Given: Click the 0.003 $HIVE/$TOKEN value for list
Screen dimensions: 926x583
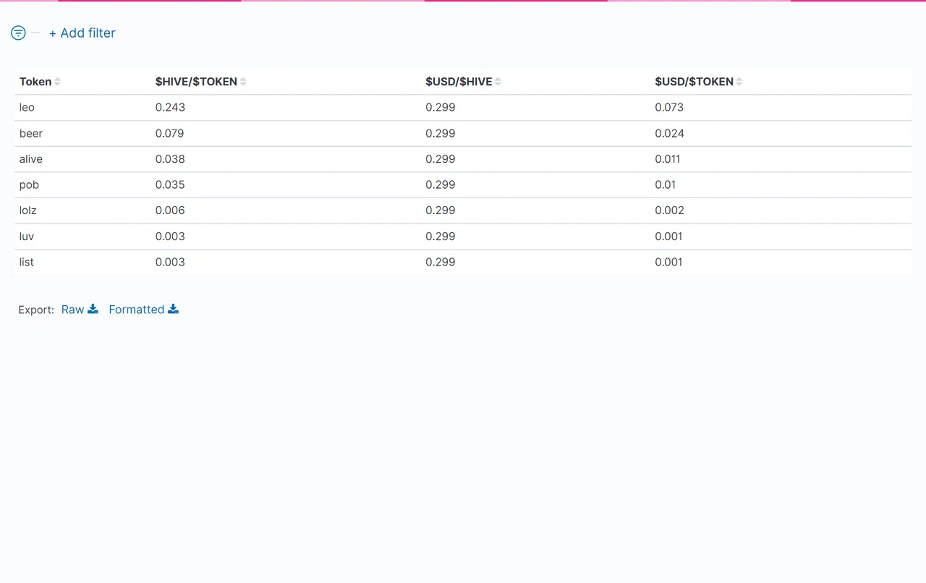Looking at the screenshot, I should tap(170, 263).
